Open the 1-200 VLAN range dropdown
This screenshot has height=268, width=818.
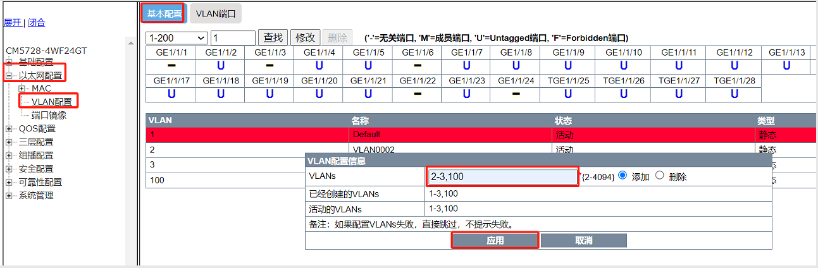[x=177, y=38]
